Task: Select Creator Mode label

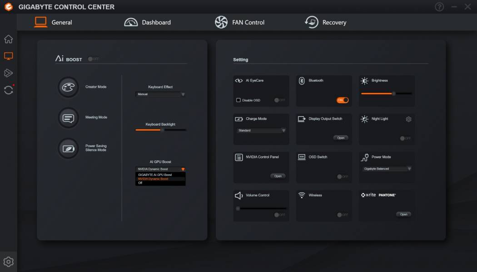Action: (96, 87)
